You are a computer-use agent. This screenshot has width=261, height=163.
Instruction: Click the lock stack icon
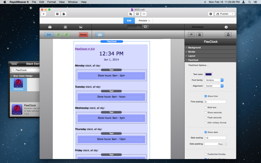point(199,35)
